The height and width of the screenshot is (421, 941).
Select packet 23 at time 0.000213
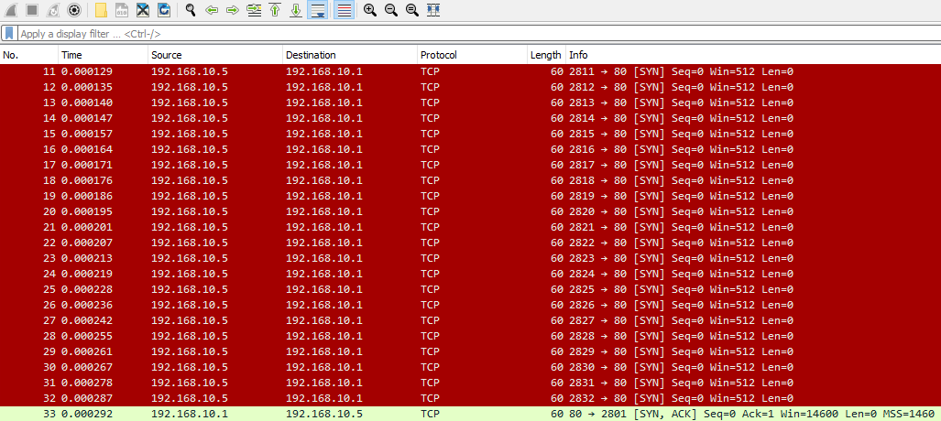tap(471, 258)
